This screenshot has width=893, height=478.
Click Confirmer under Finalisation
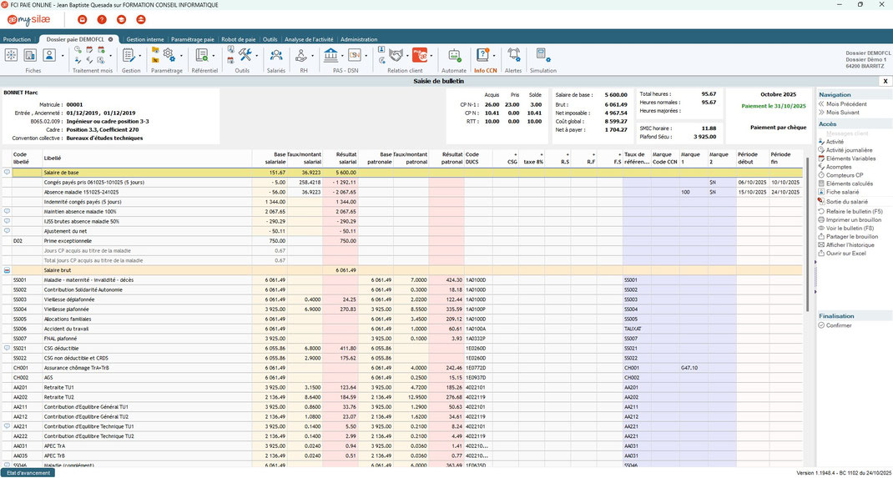(839, 325)
